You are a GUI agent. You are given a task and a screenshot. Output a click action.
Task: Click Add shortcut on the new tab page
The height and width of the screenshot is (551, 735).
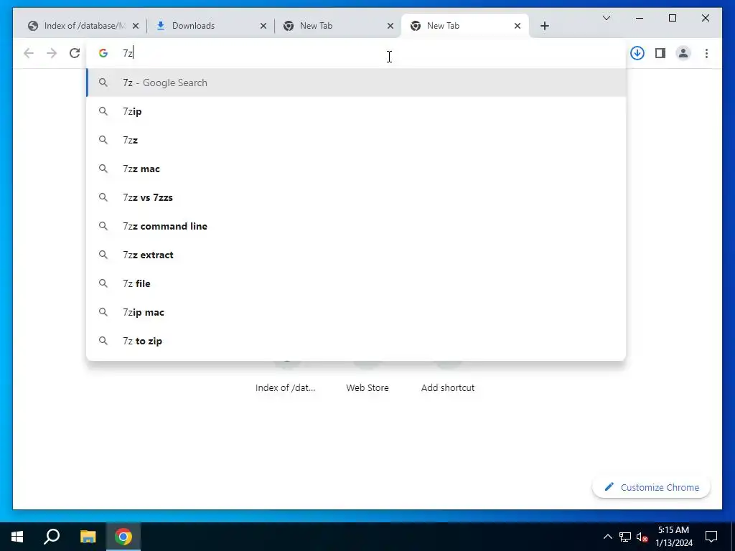tap(448, 387)
